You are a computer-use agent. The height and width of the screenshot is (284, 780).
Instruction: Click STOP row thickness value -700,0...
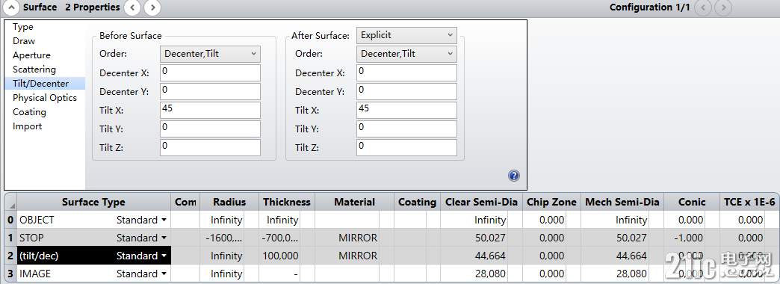(280, 238)
